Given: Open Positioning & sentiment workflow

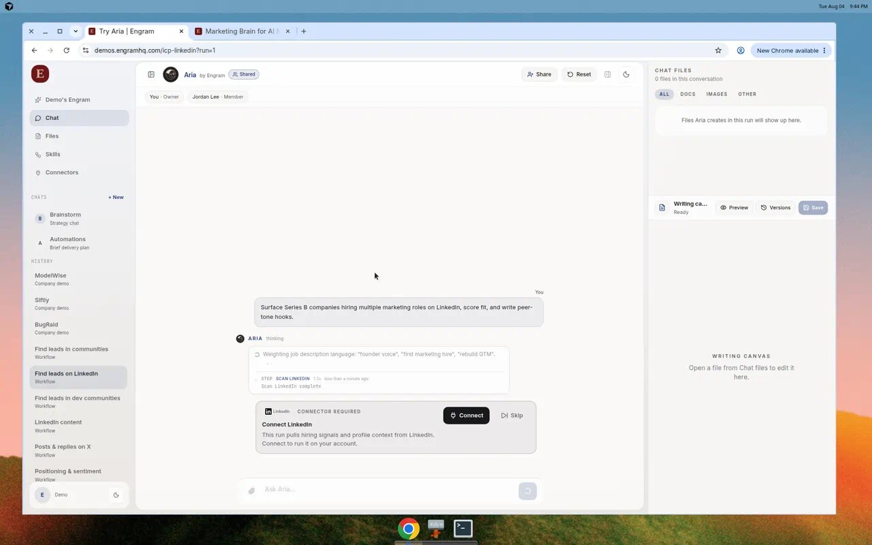Looking at the screenshot, I should (79, 475).
